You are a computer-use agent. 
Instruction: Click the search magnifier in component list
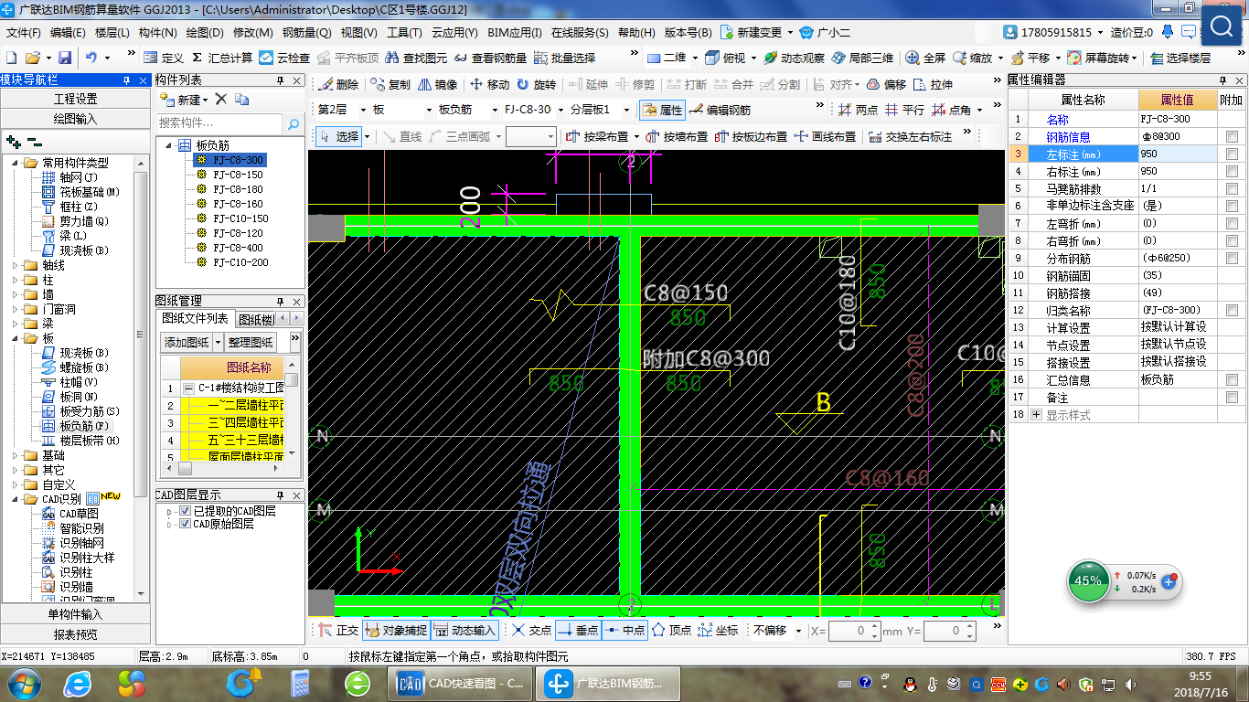pos(294,123)
